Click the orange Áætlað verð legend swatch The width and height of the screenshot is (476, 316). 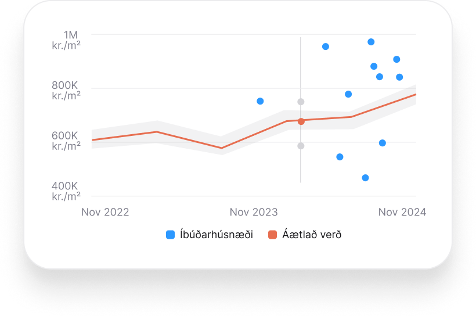pyautogui.click(x=272, y=235)
